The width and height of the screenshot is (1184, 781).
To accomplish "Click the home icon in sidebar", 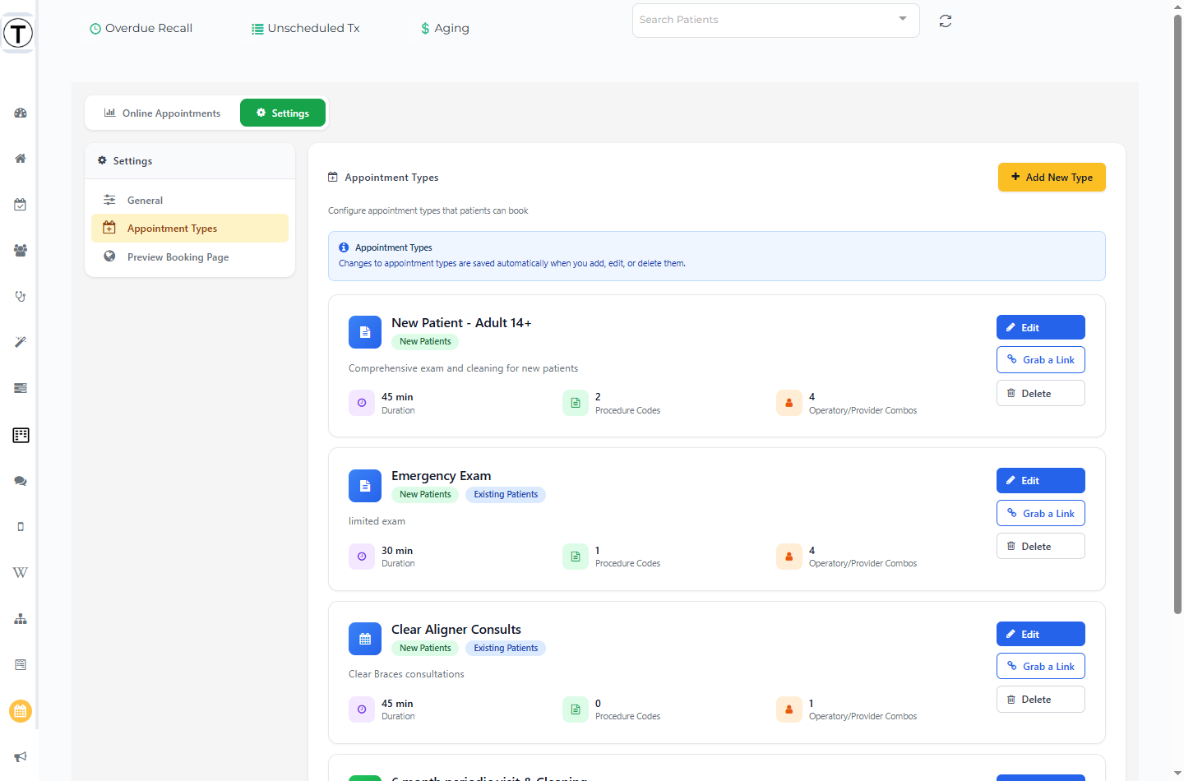I will [x=21, y=159].
